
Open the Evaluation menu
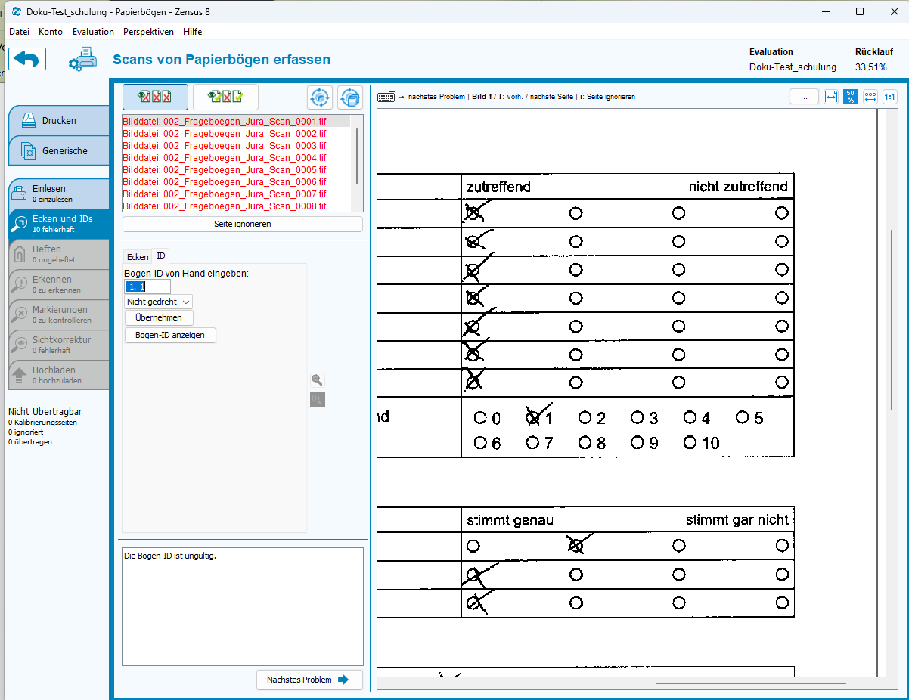(x=93, y=32)
